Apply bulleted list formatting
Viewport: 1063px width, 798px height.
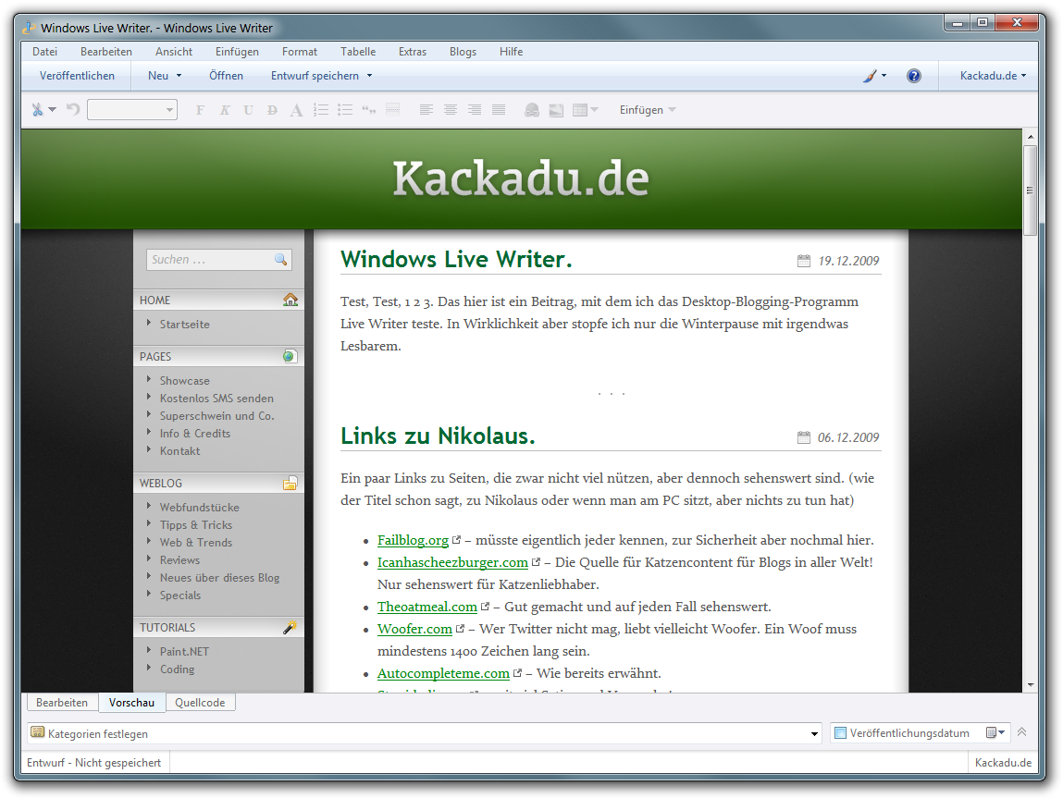pos(345,110)
